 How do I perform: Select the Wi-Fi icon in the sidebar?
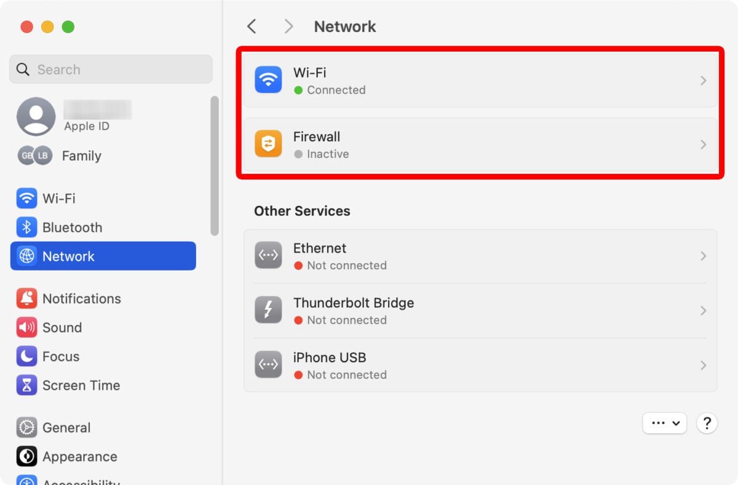pyautogui.click(x=25, y=198)
